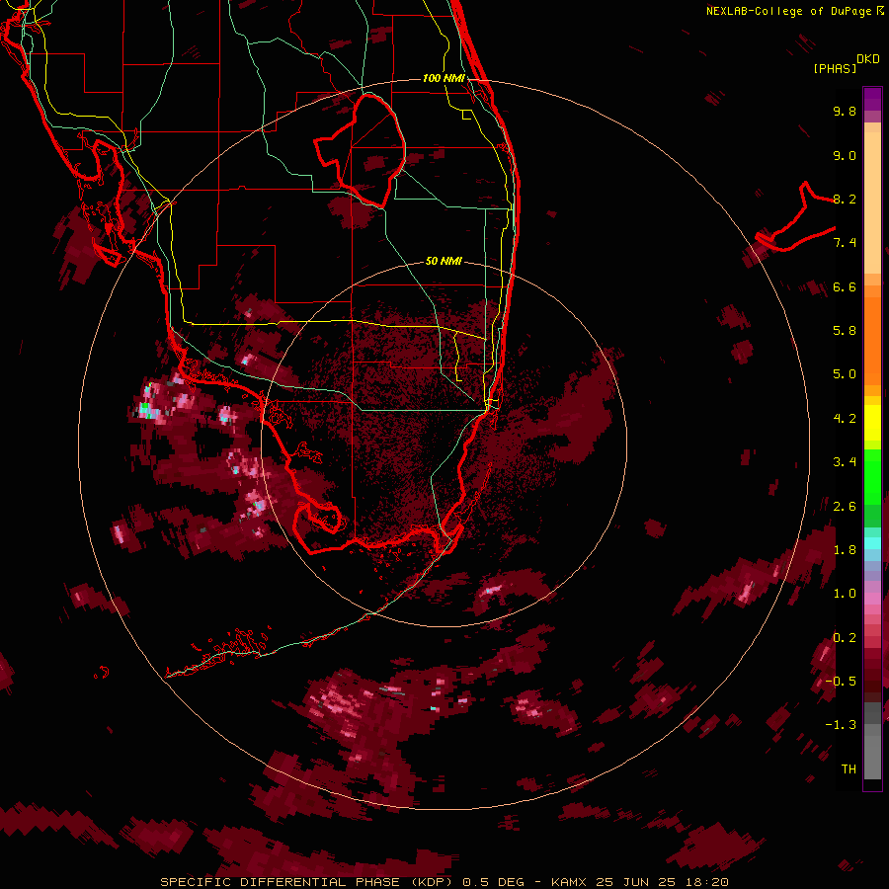Screen dimensions: 889x889
Task: Click the Specific Differential Phase KAMX caption
Action: tap(444, 882)
